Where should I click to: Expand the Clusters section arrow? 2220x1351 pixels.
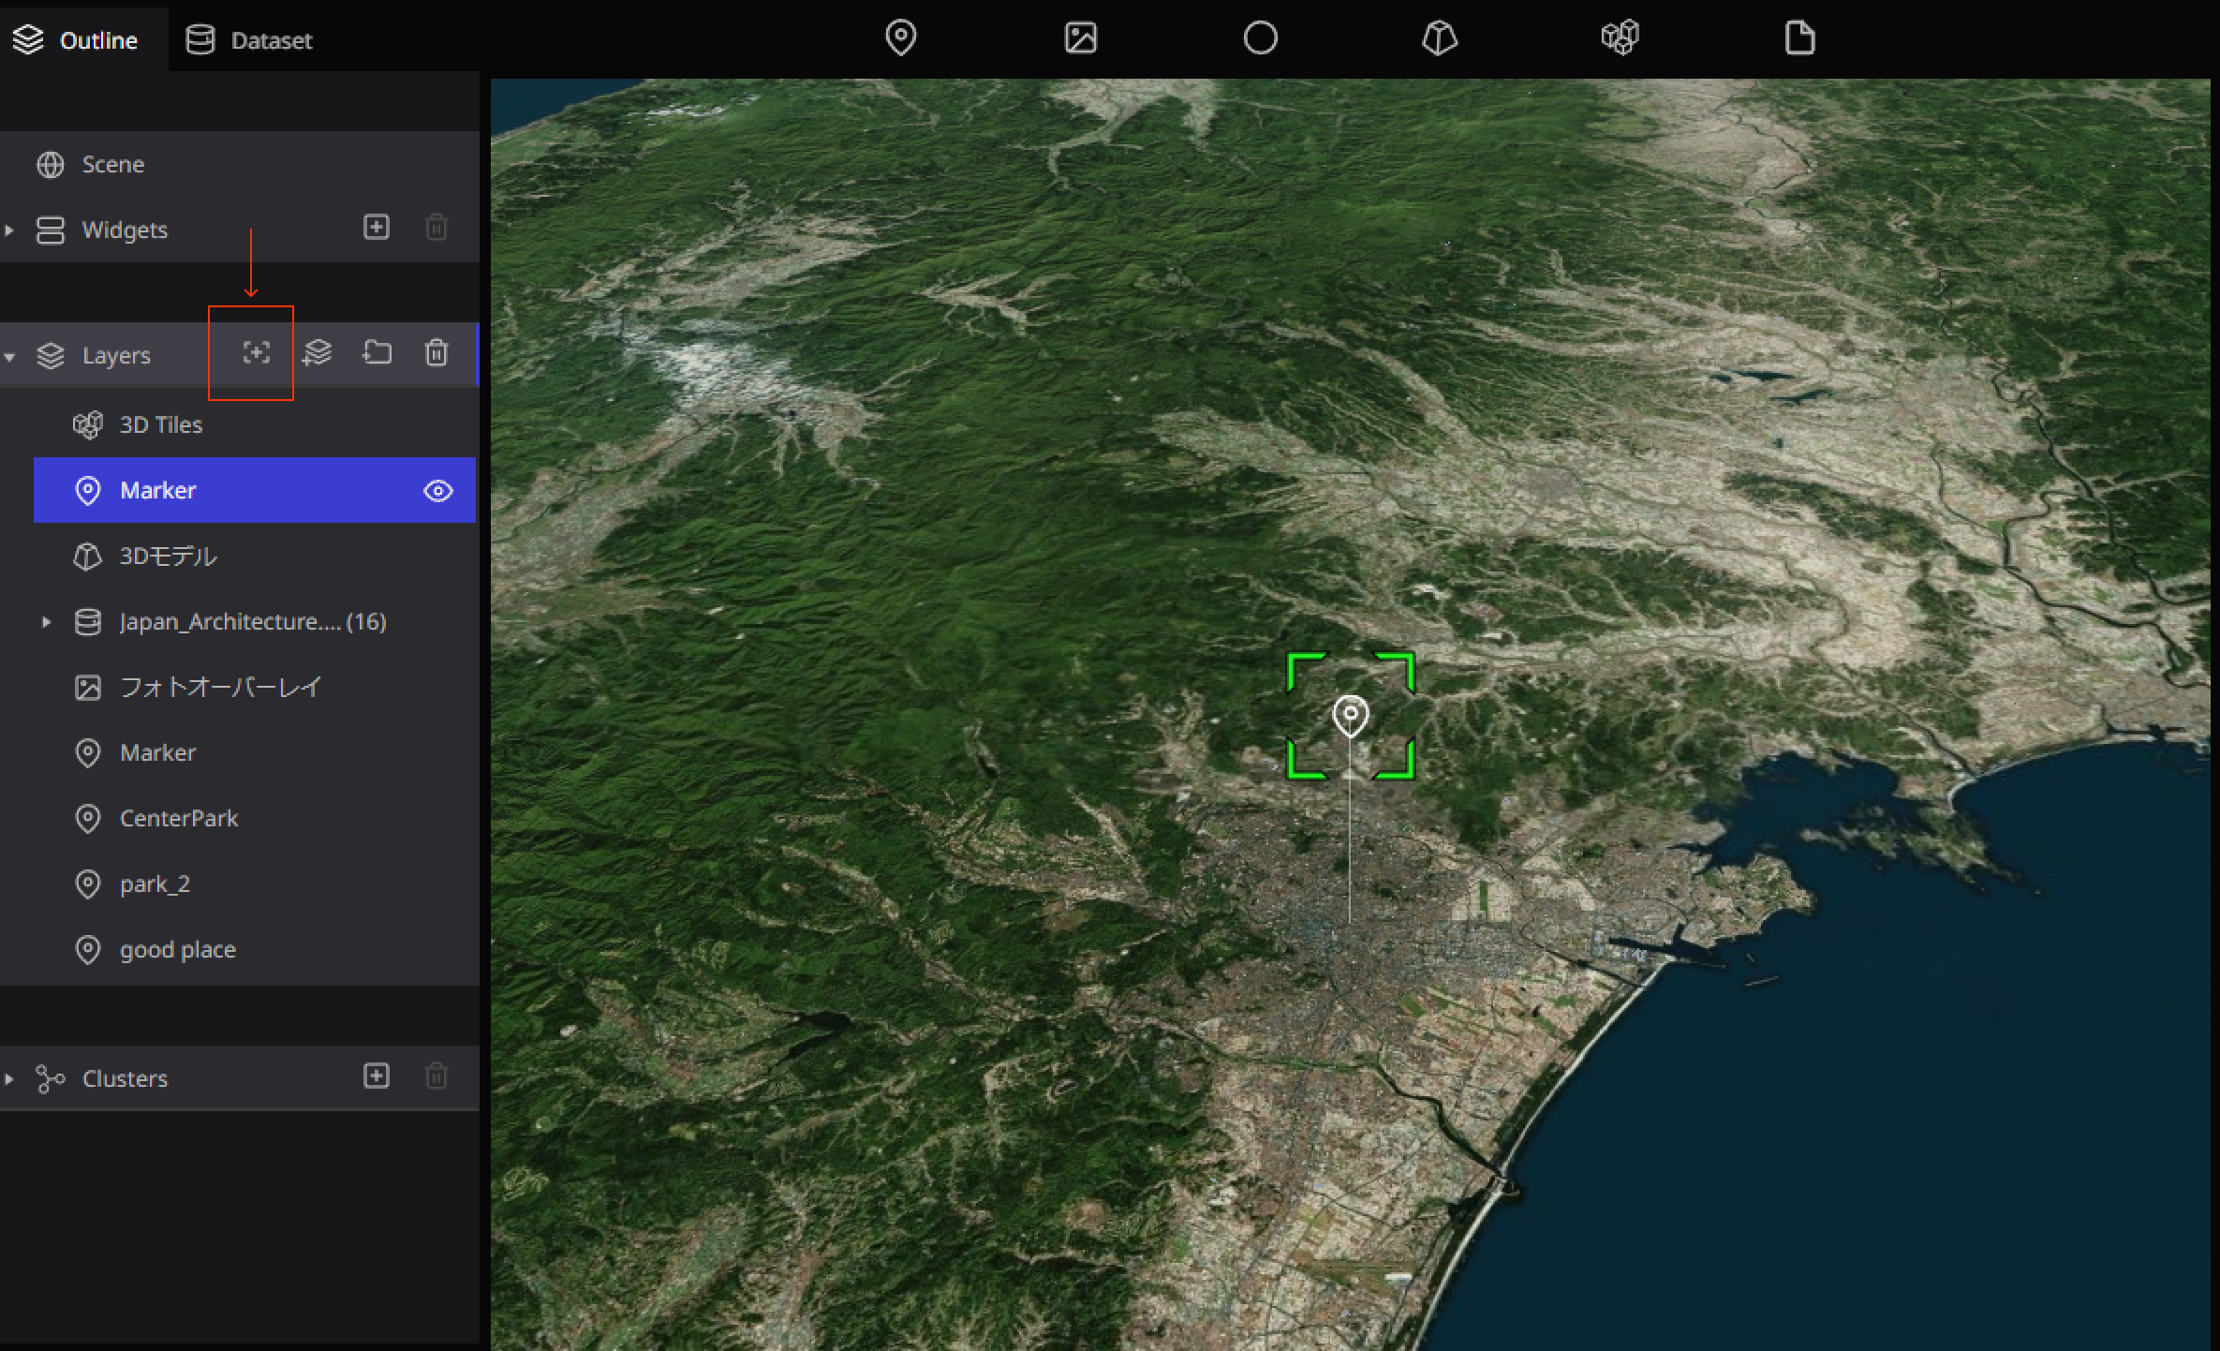(x=9, y=1078)
